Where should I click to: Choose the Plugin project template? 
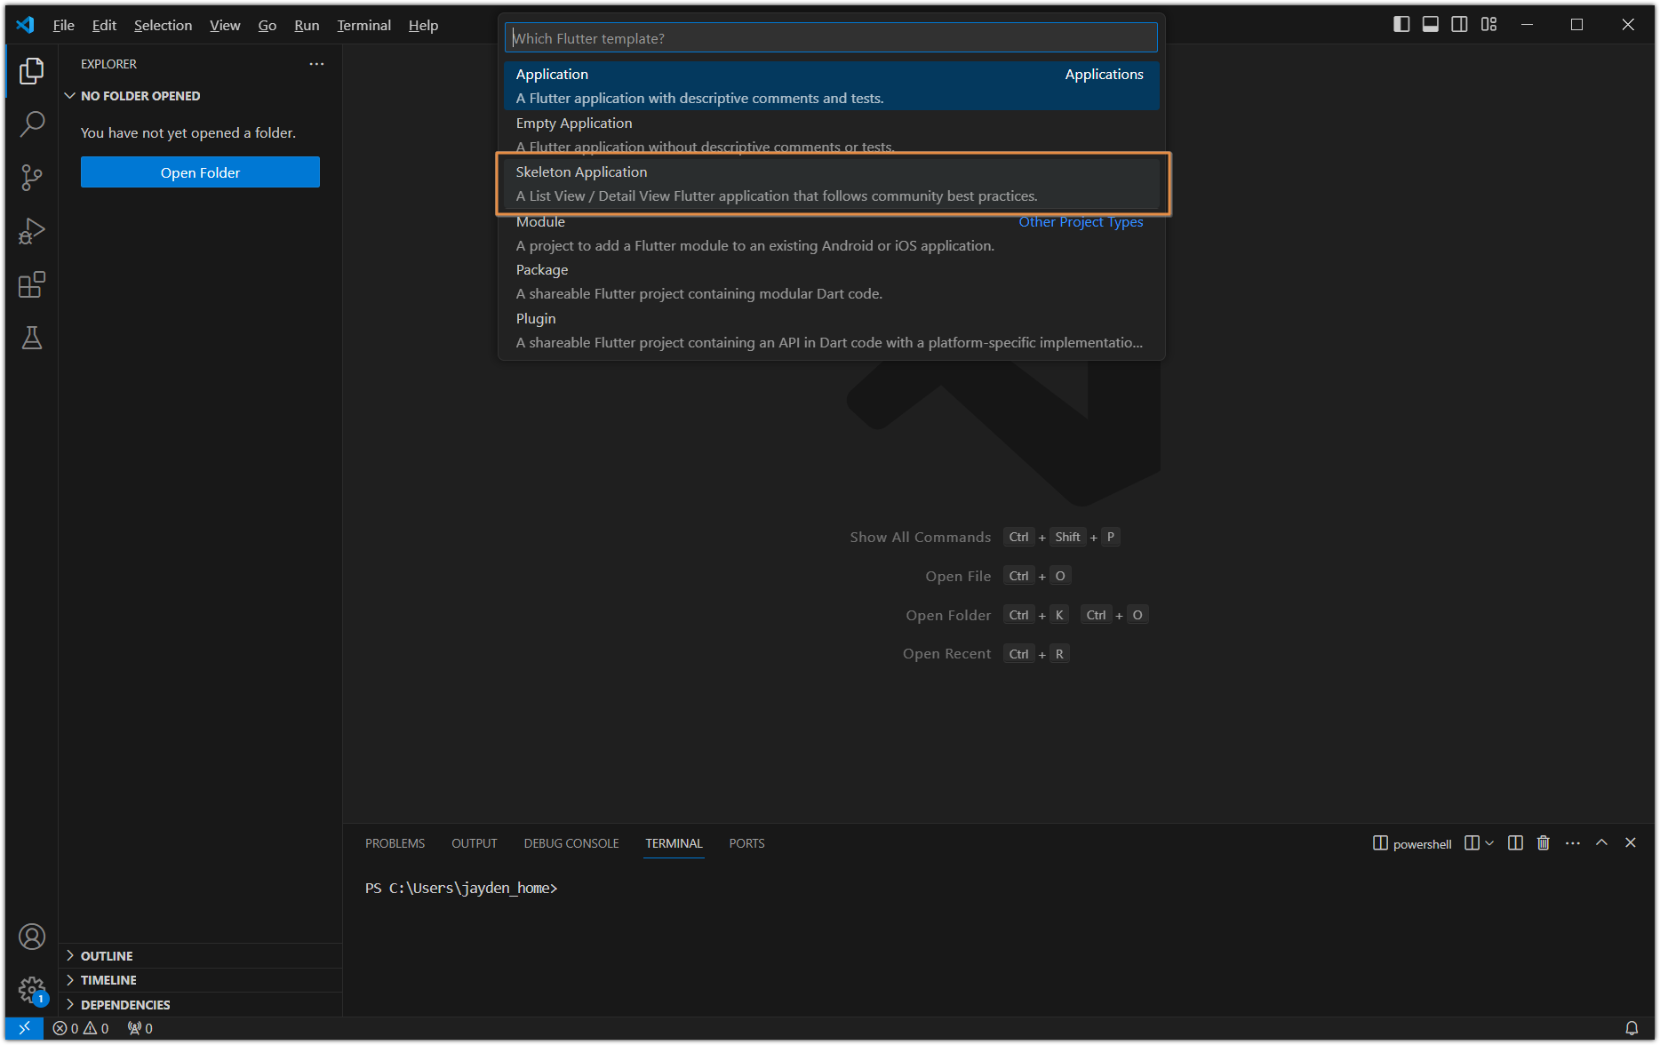[x=831, y=331]
